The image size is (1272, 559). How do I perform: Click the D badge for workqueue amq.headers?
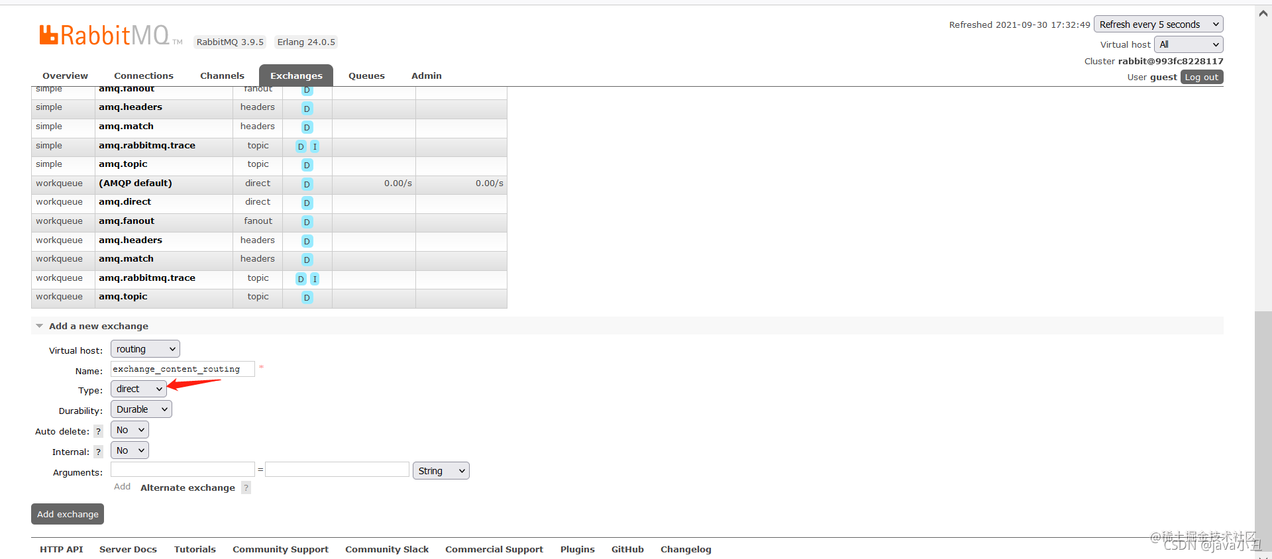tap(307, 241)
